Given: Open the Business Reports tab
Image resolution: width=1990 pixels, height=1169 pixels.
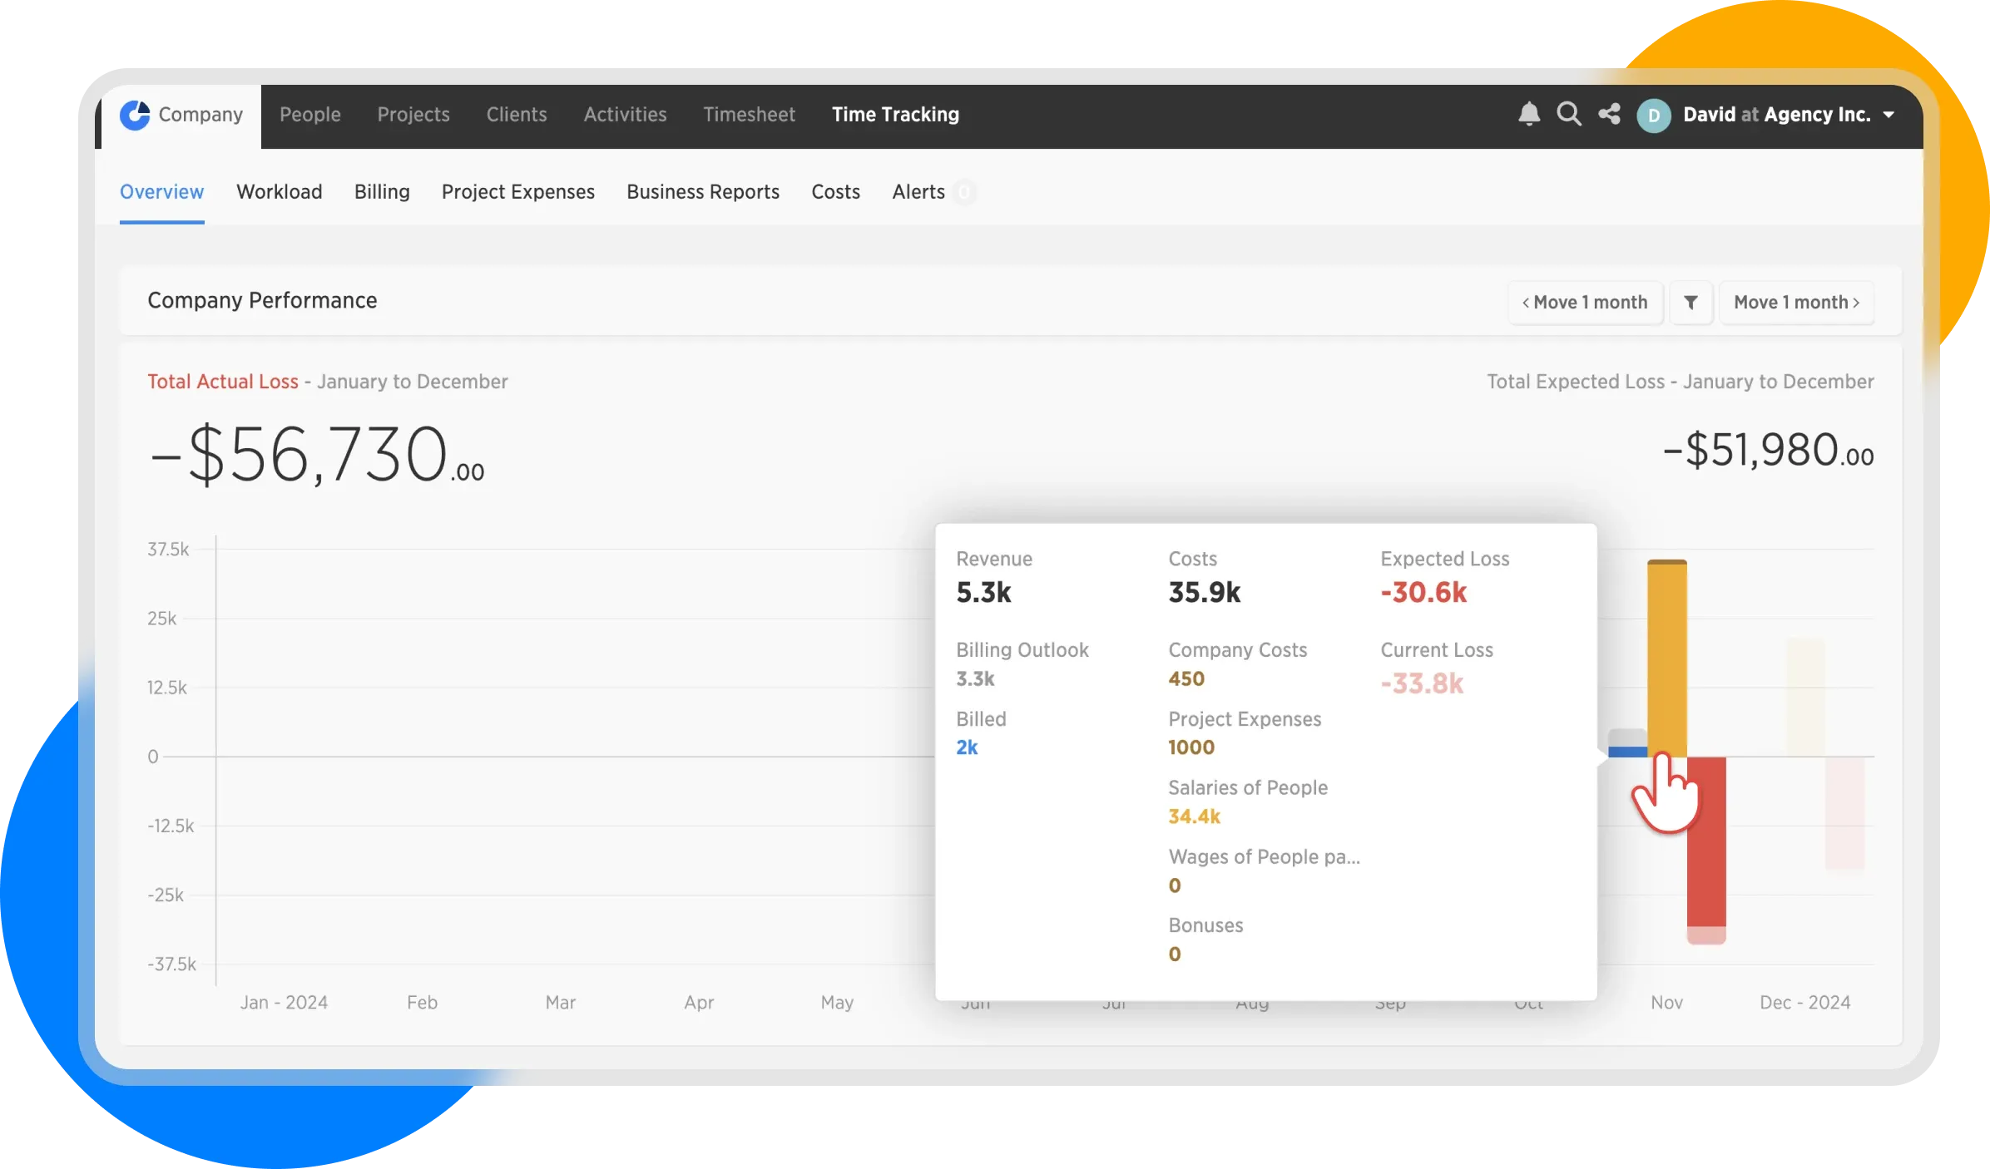Looking at the screenshot, I should click(702, 192).
